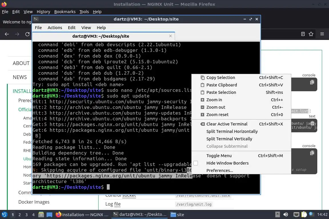Bookmark this page with star icon
Screen dimensions: 329x219
[311, 34]
